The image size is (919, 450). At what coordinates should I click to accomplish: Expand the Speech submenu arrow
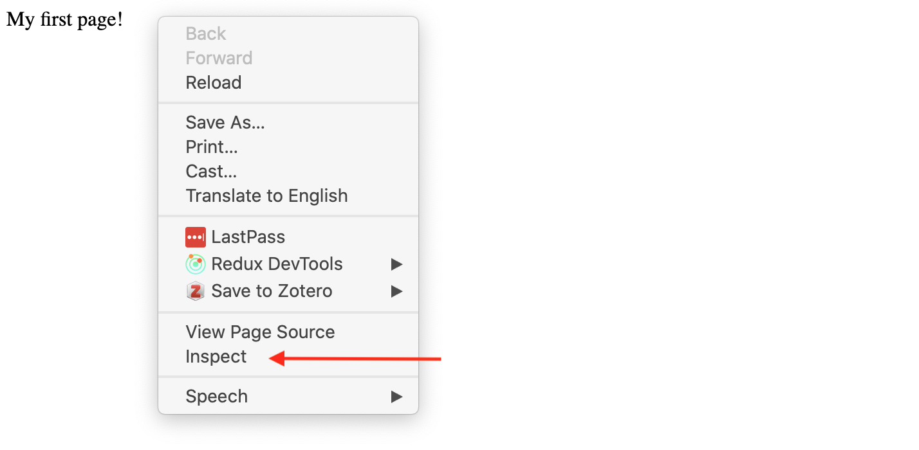(396, 397)
